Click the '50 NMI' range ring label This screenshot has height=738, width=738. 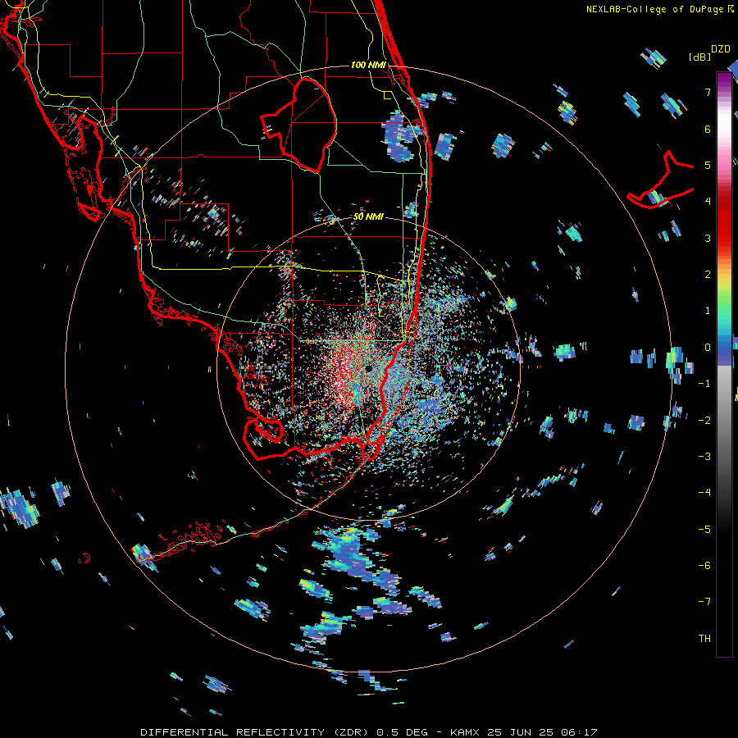368,216
